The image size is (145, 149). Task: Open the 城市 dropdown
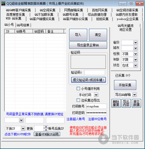pyautogui.click(x=135, y=48)
